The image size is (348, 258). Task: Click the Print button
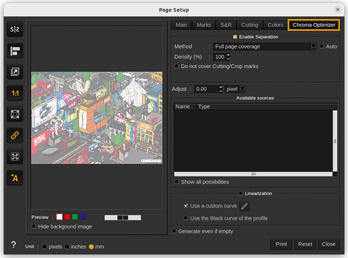click(x=281, y=244)
